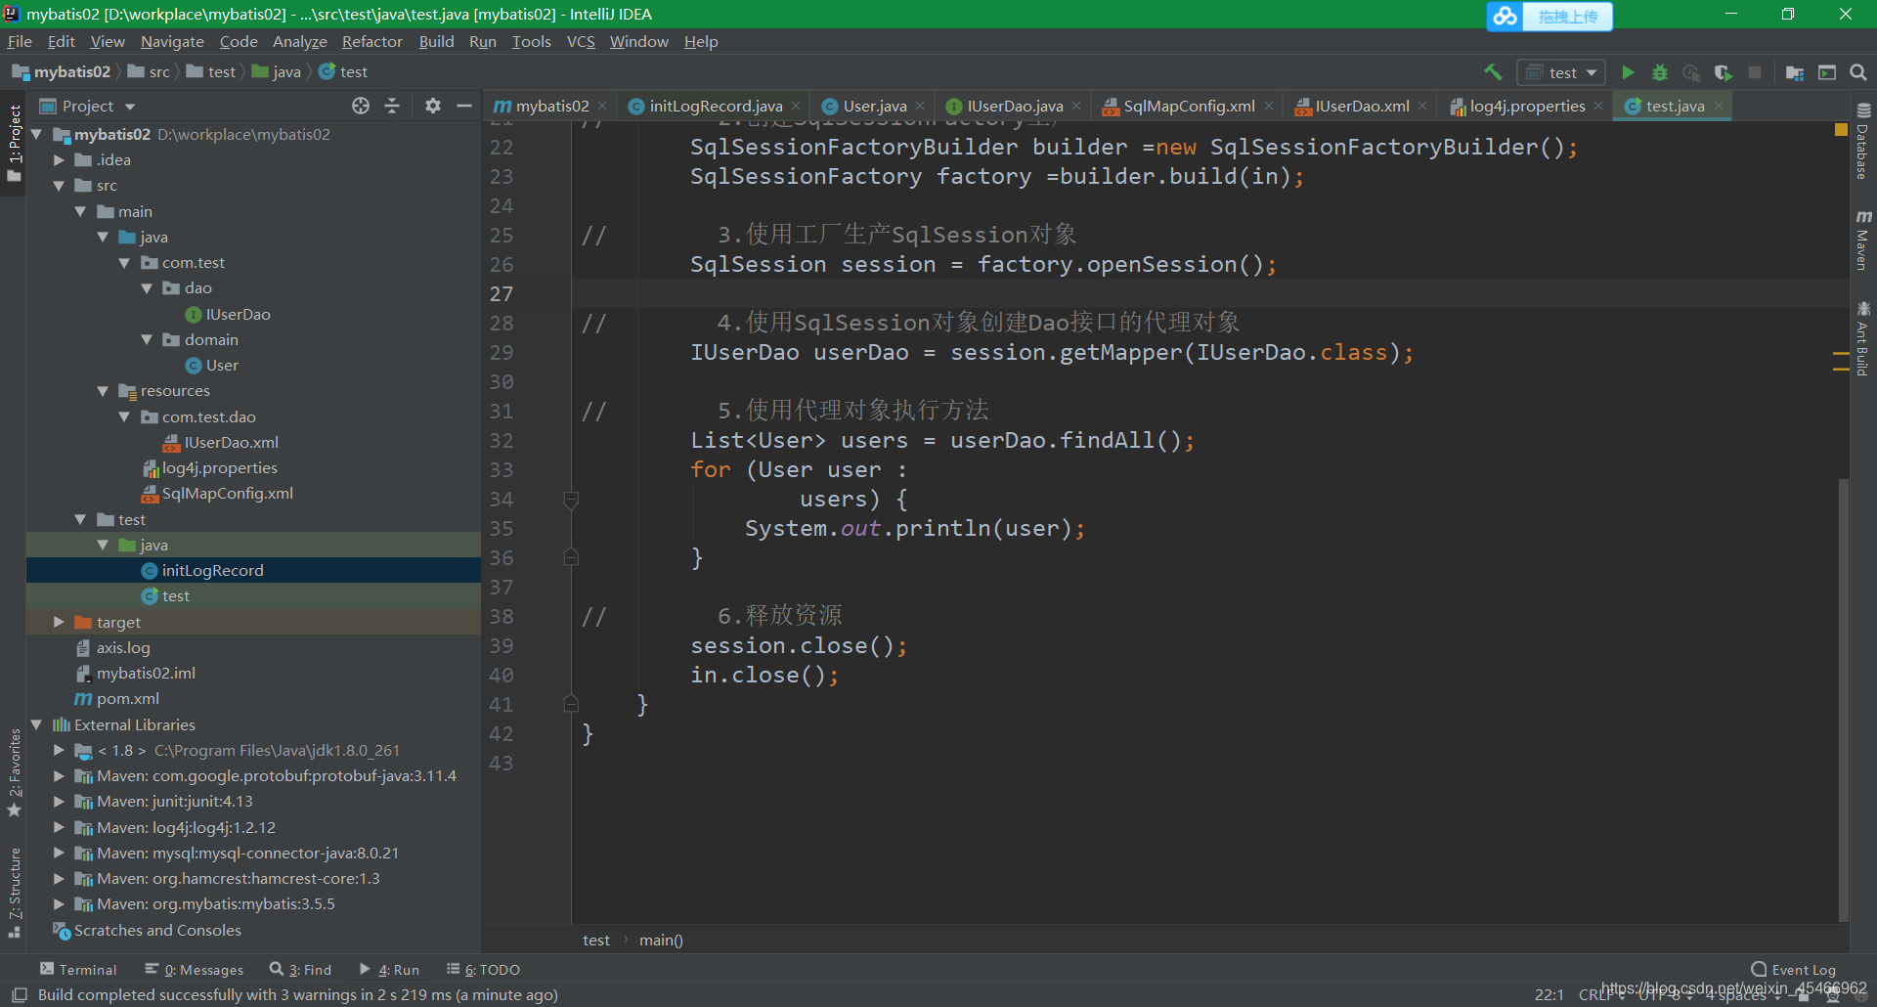Collapse the resources folder
The image size is (1877, 1007).
[103, 390]
